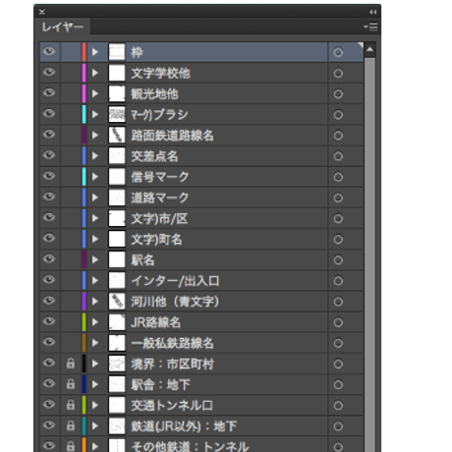The width and height of the screenshot is (452, 452).
Task: Expand the 文字学校他 layer
Action: point(95,73)
